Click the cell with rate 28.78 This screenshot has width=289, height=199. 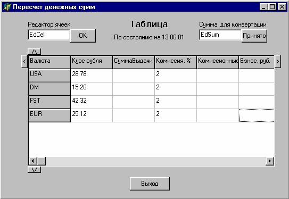click(x=92, y=76)
